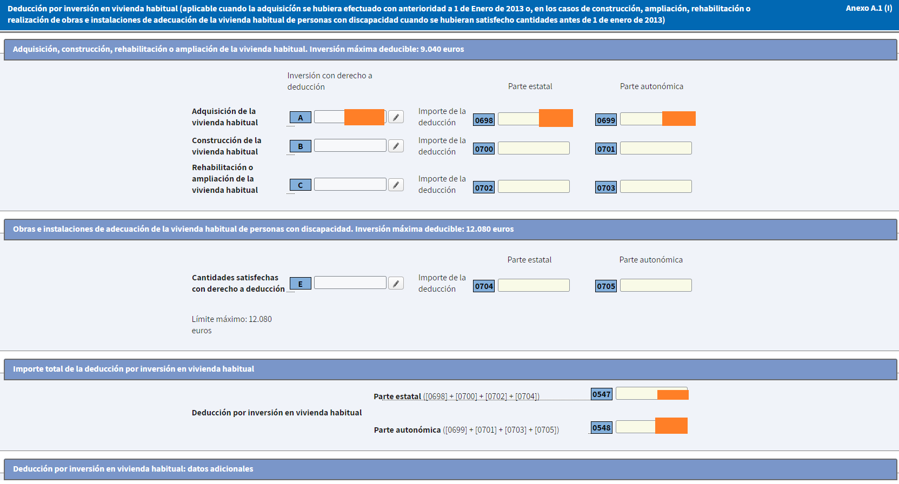Select the Parte estatal field 0702

click(533, 187)
